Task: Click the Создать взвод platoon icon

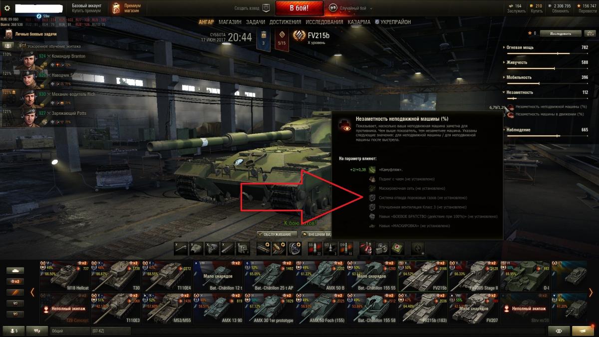Action: coord(266,8)
